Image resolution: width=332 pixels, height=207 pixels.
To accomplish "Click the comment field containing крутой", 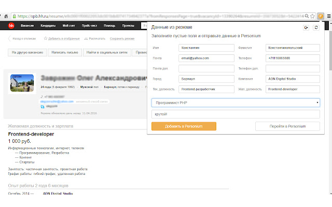I will click(x=236, y=114).
